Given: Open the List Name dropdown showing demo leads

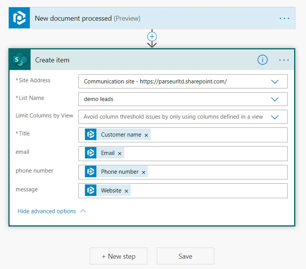Looking at the screenshot, I should [x=275, y=99].
